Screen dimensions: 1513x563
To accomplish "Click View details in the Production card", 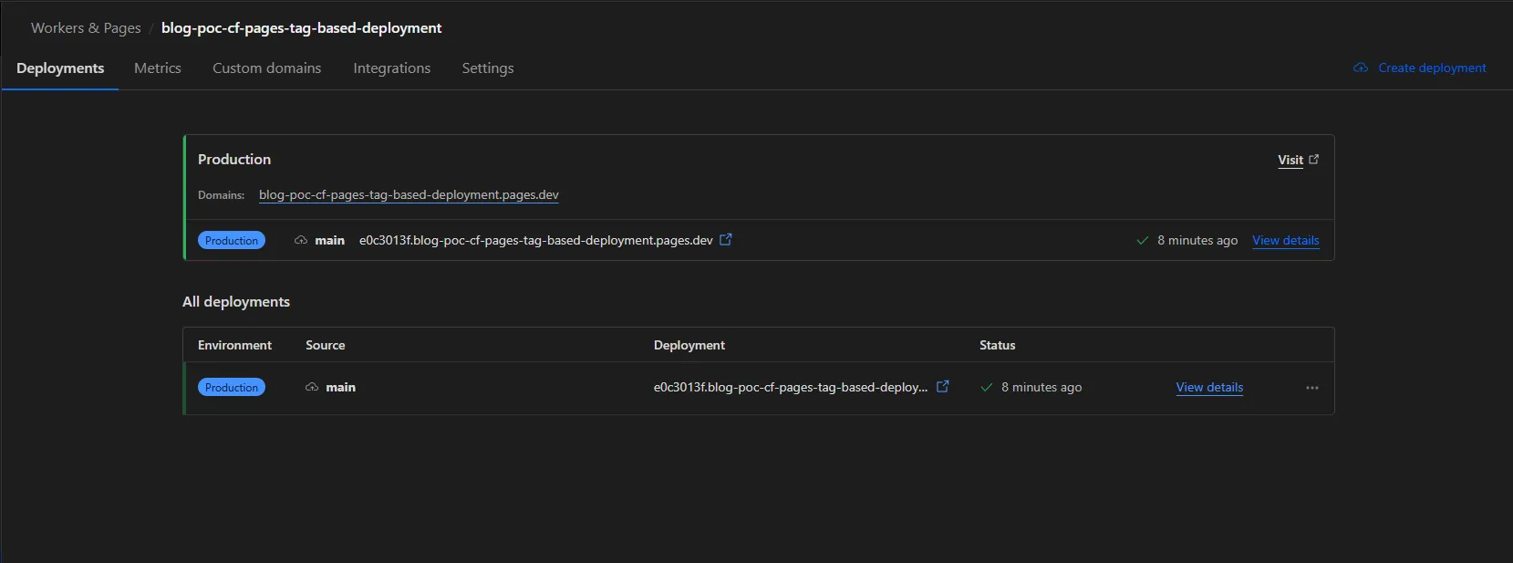I will click(x=1285, y=241).
